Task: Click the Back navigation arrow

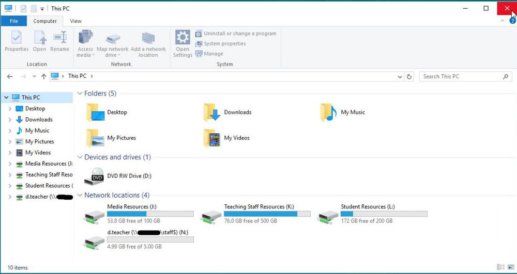Action: click(9, 76)
